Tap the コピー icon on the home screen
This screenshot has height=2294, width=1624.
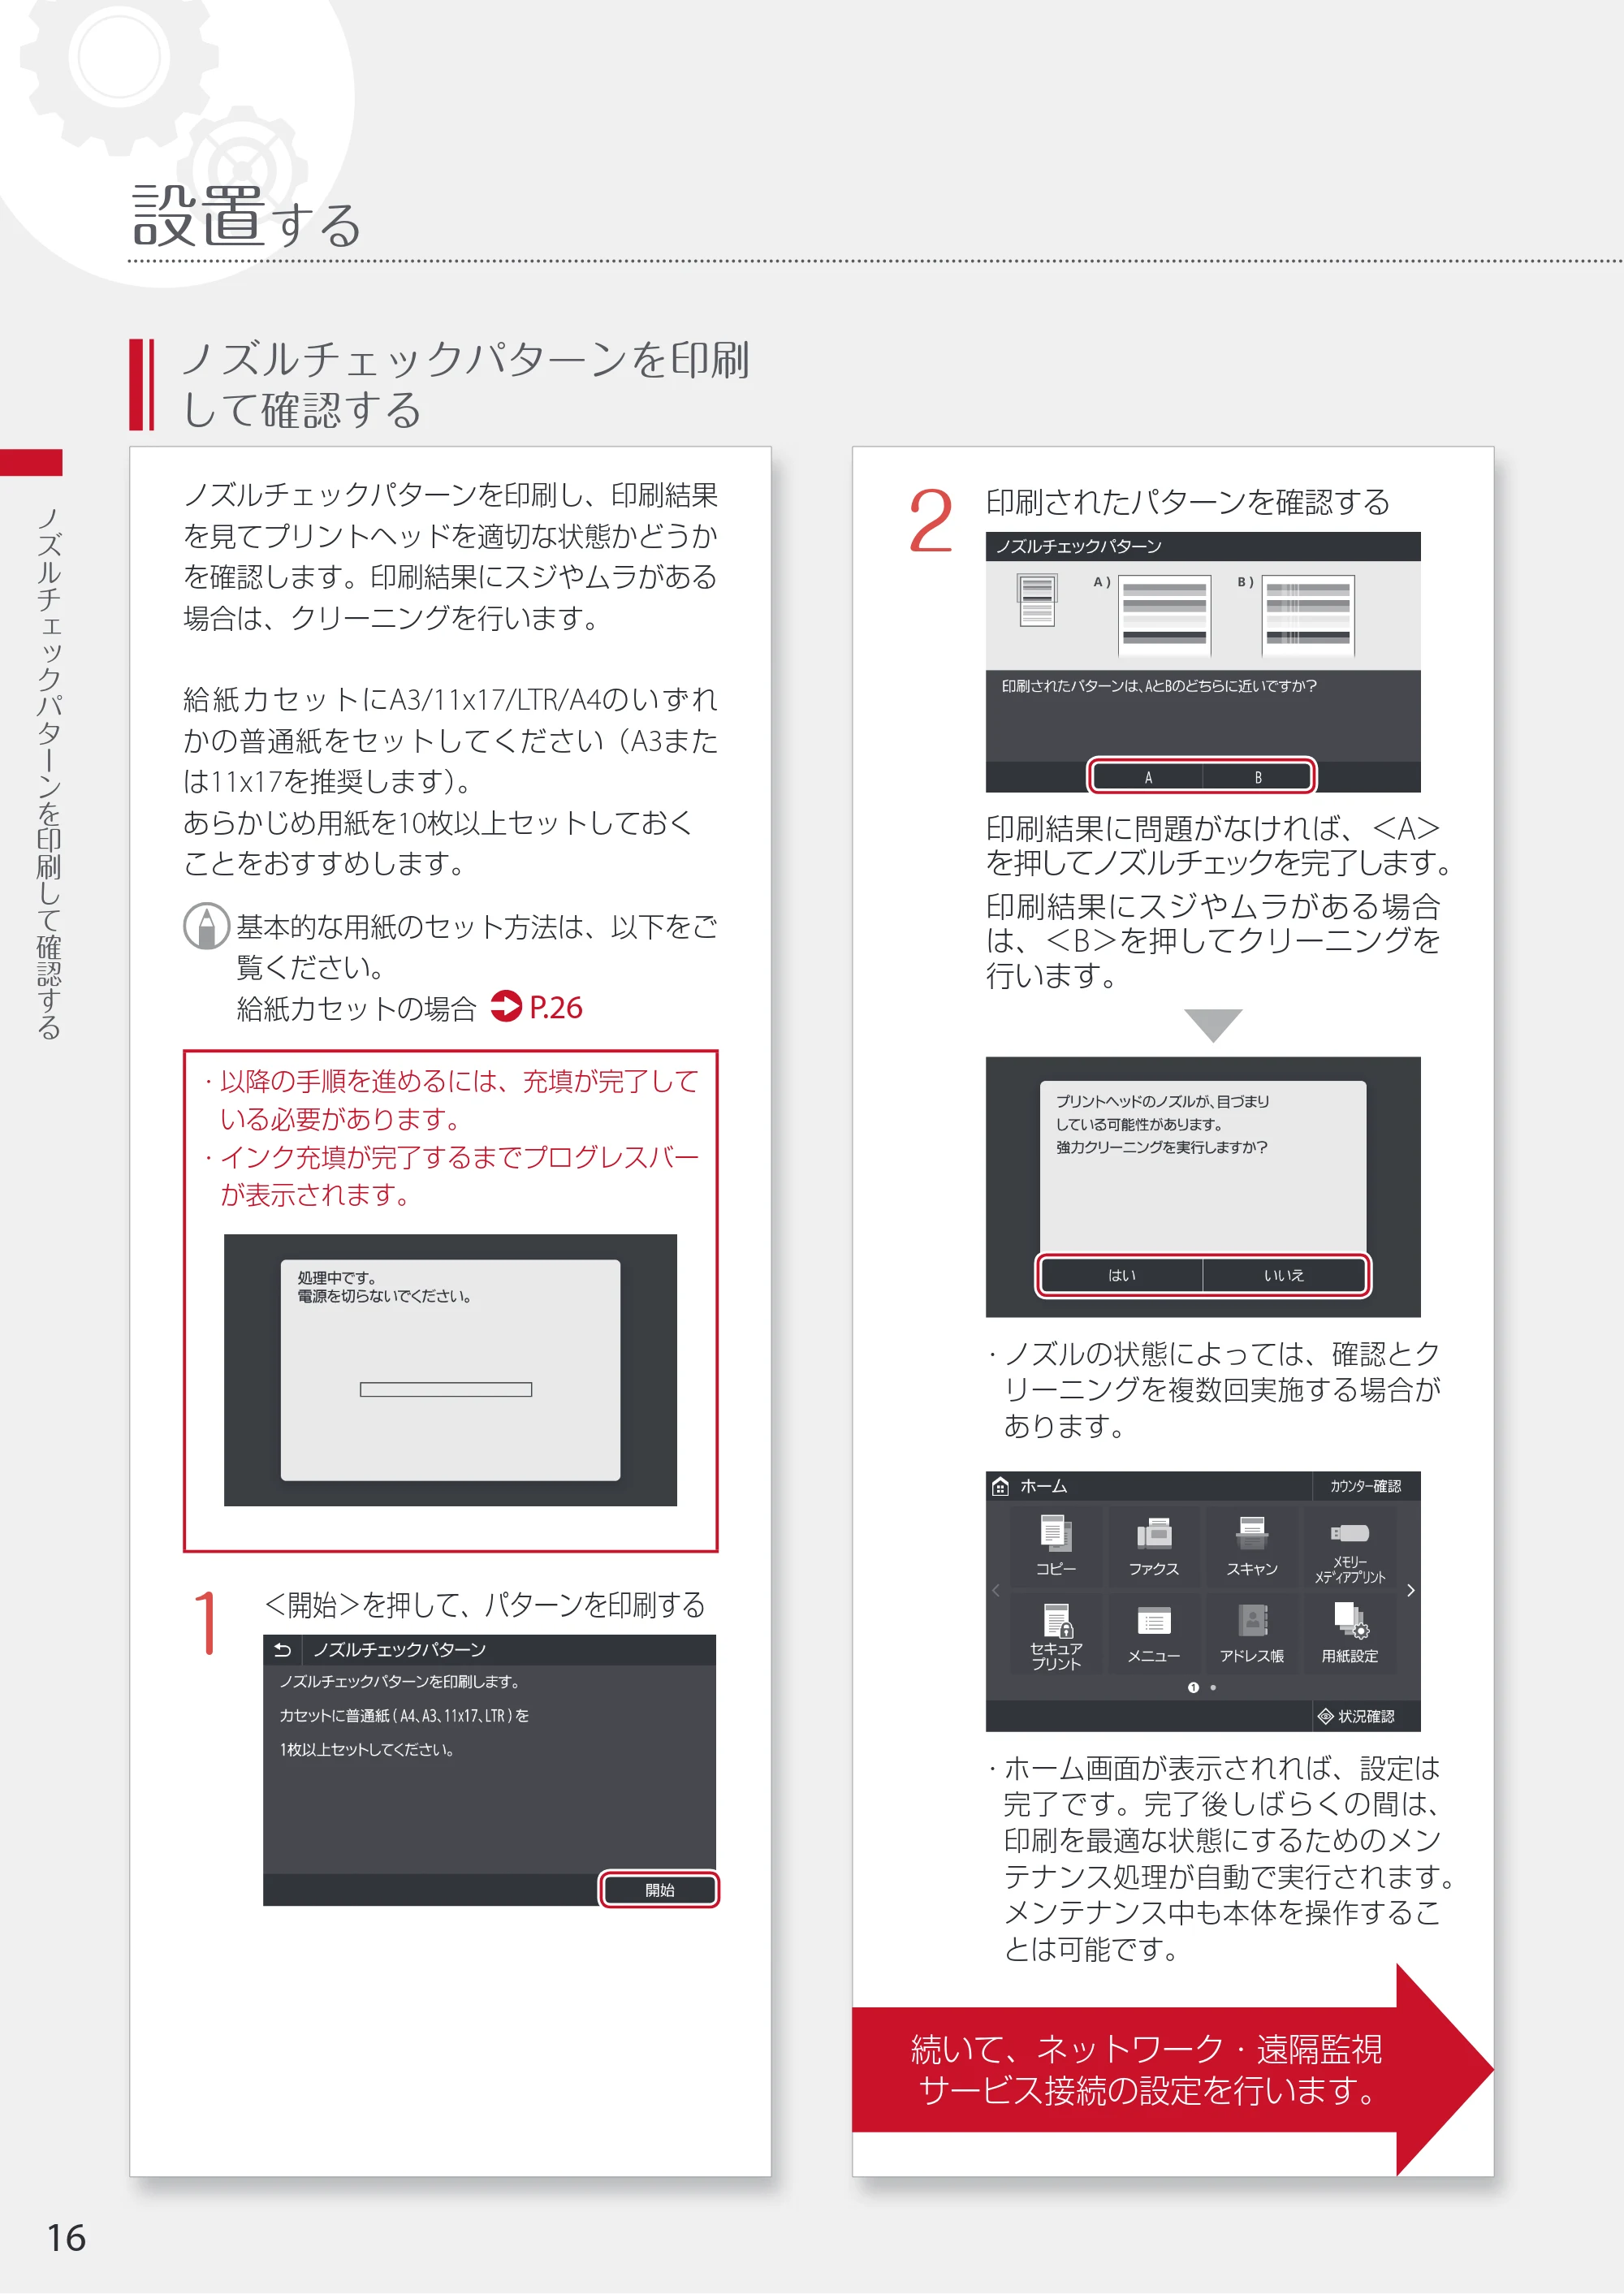(1056, 1547)
